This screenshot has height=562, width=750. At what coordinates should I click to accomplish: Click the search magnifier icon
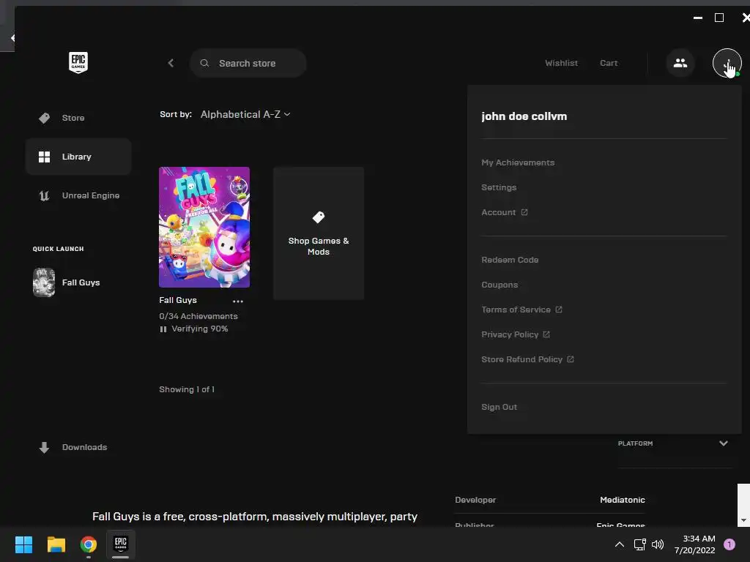click(204, 63)
